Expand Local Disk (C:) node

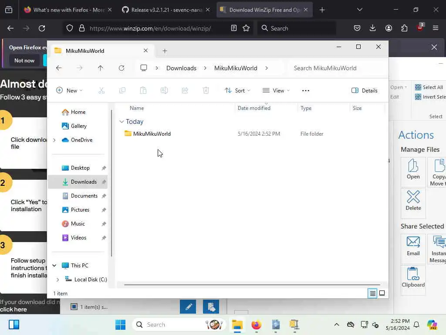(x=58, y=280)
